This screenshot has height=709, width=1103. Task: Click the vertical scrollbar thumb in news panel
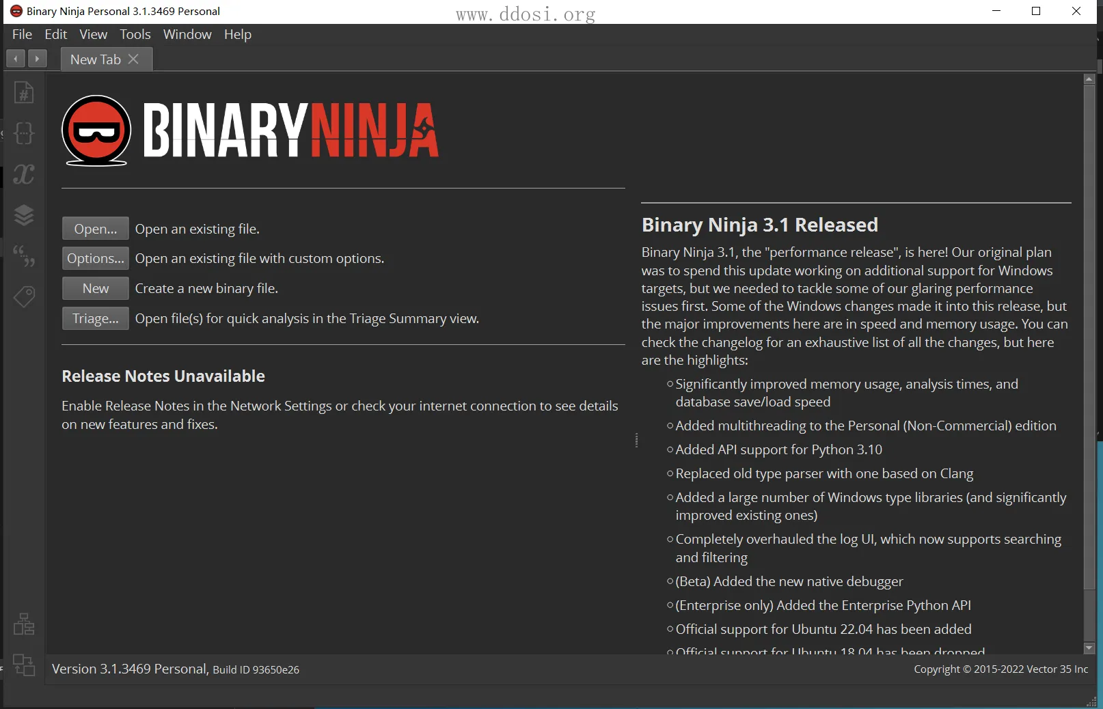click(1089, 337)
